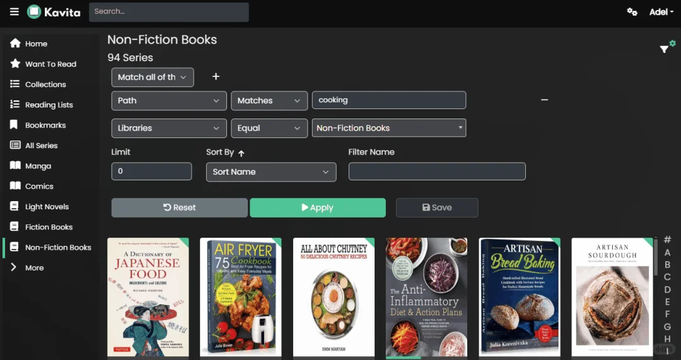Image resolution: width=681 pixels, height=360 pixels.
Task: Click the Light Novels book icon
Action: pyautogui.click(x=15, y=206)
